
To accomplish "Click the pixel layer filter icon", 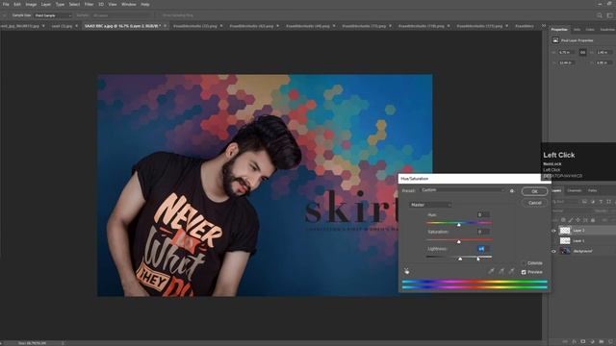I will point(584,202).
